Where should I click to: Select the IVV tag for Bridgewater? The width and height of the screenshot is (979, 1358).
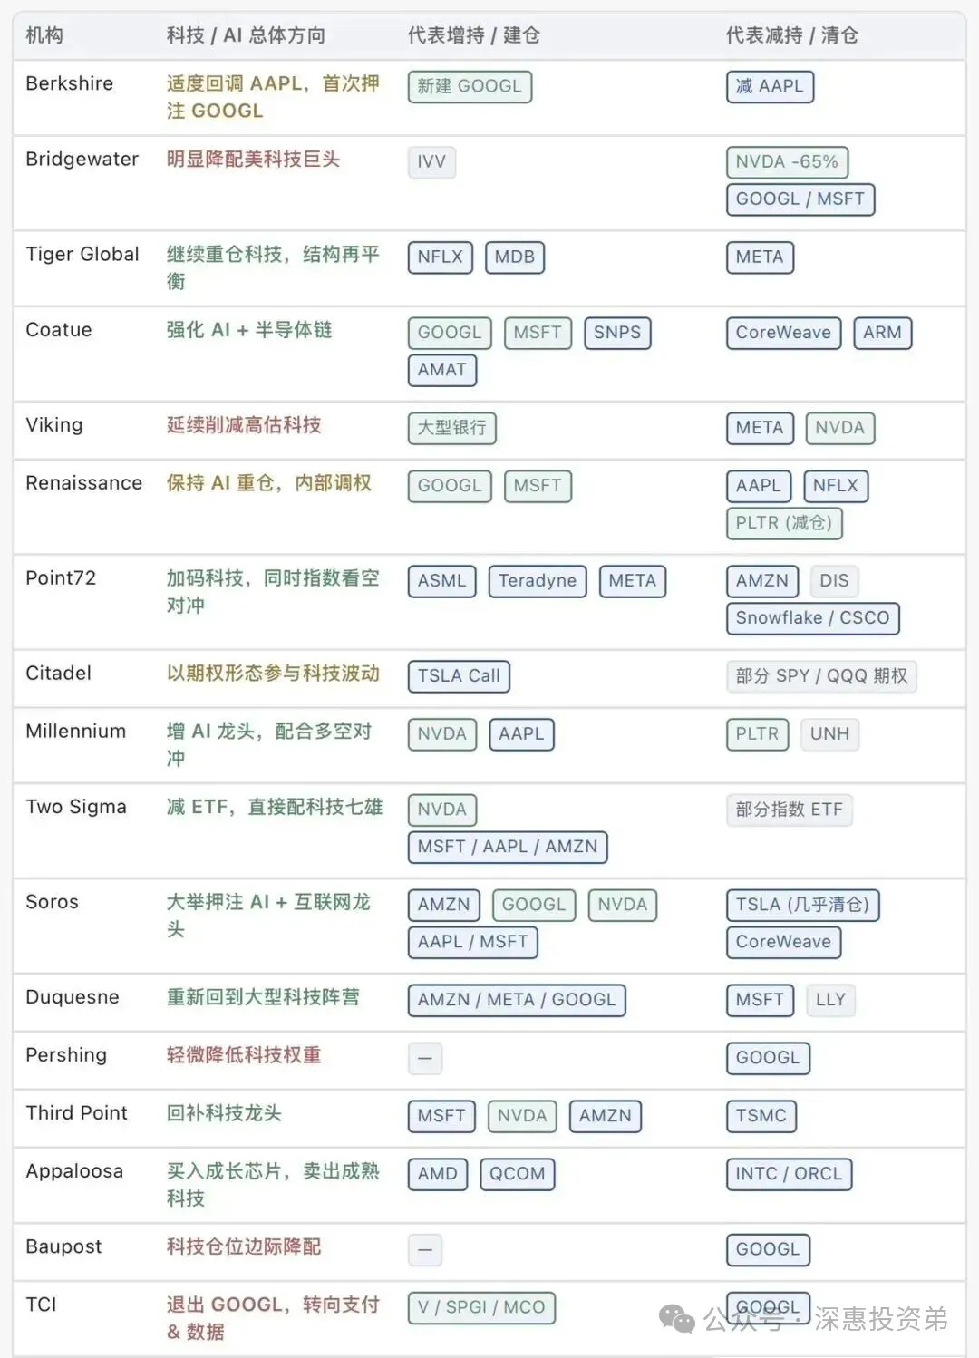point(431,162)
